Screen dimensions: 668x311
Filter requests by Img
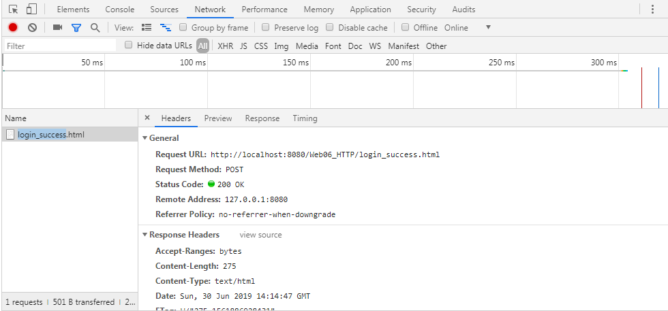tap(281, 46)
